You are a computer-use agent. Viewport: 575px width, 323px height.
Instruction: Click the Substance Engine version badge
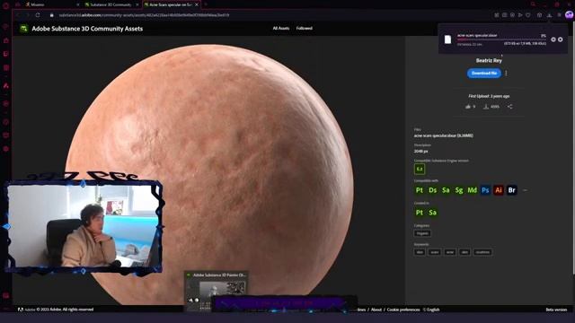point(420,169)
